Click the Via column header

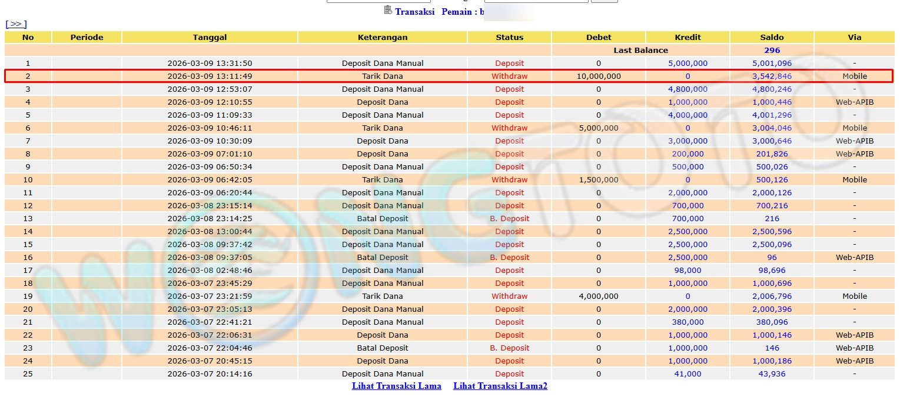coord(854,37)
